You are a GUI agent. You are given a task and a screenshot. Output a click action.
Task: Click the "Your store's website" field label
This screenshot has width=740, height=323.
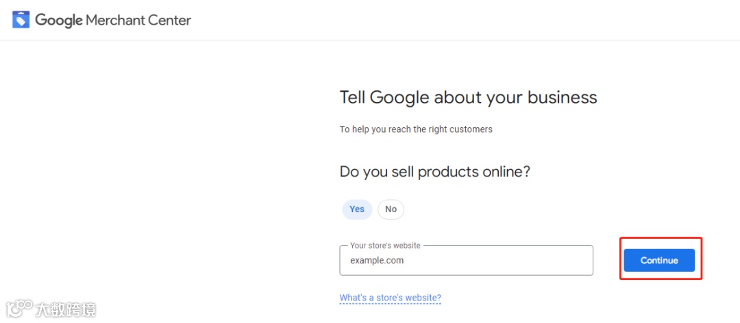385,246
